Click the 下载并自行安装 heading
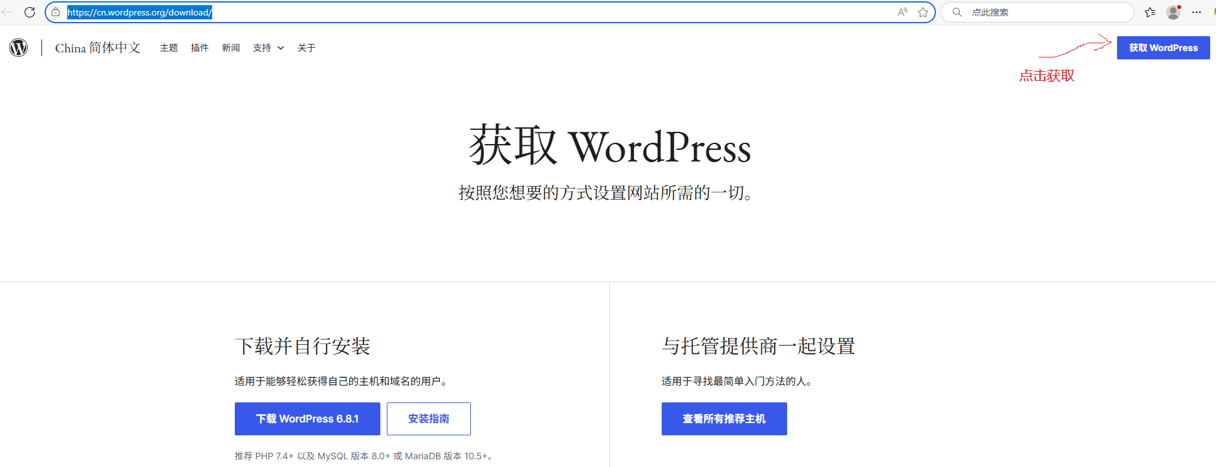1216x467 pixels. pos(303,346)
